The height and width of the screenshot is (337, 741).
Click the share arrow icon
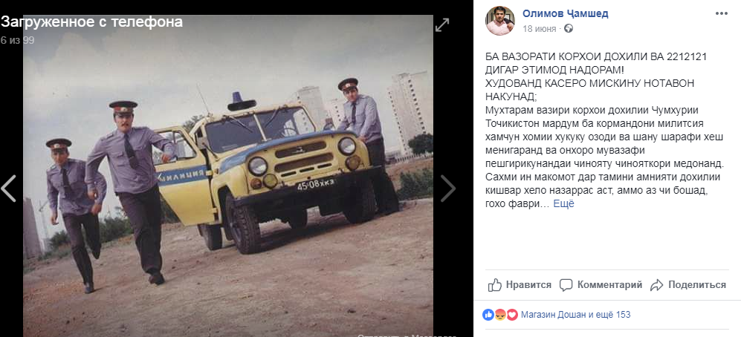click(657, 285)
